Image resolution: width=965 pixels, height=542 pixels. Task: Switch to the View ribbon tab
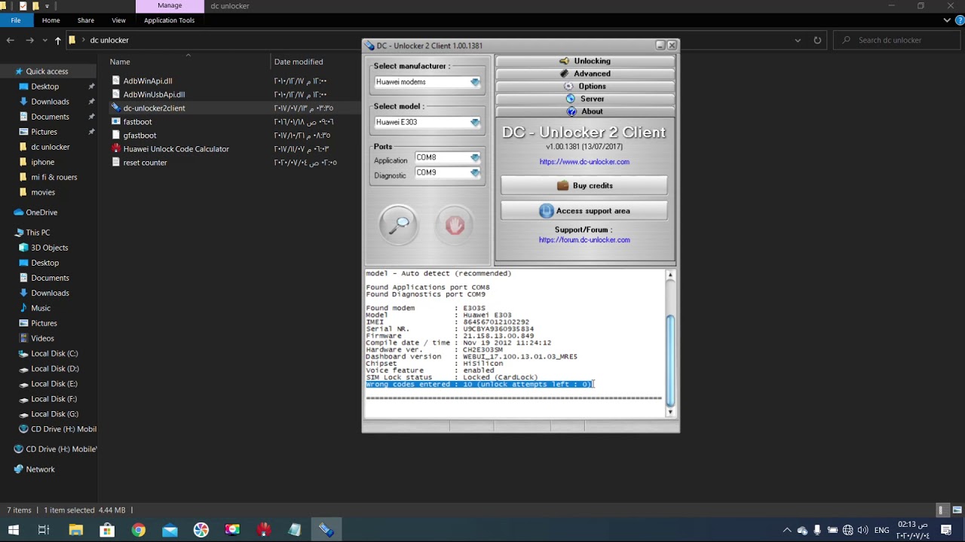pyautogui.click(x=118, y=20)
